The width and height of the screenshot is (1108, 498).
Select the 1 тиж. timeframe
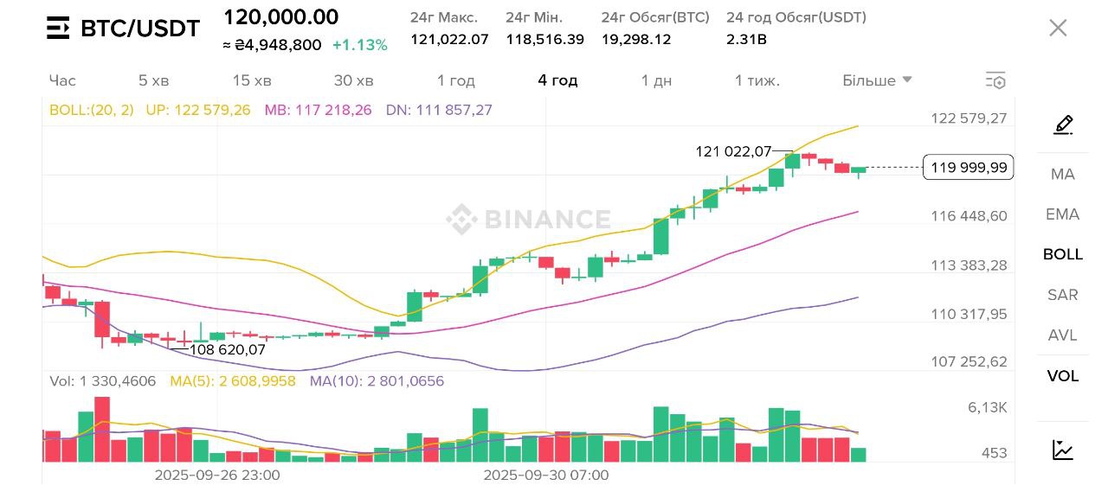click(x=757, y=80)
